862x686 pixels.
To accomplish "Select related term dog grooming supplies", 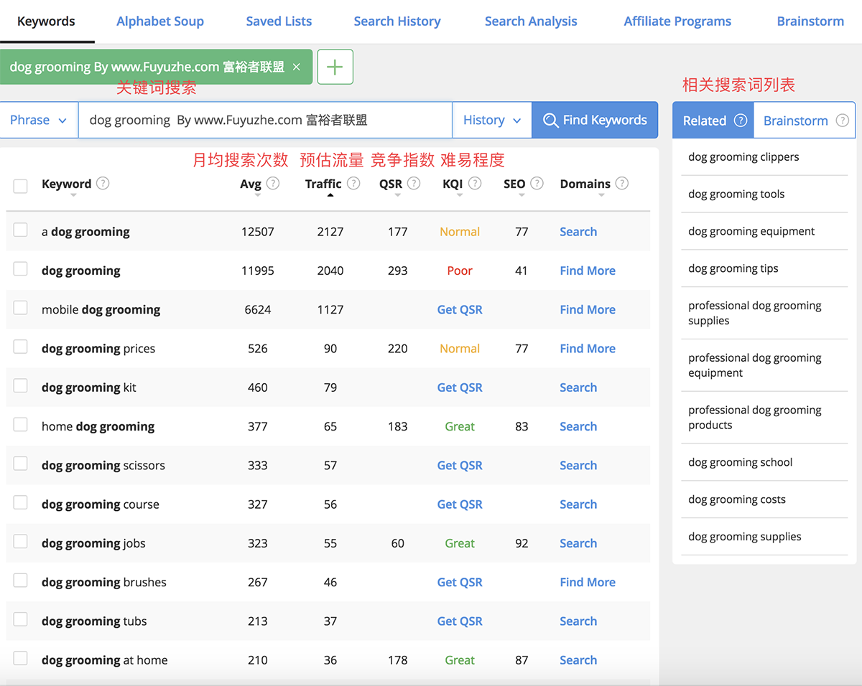I will (x=745, y=537).
